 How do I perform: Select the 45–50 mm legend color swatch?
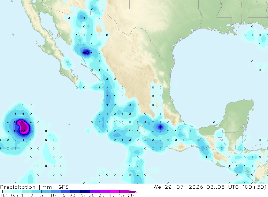click(124, 192)
